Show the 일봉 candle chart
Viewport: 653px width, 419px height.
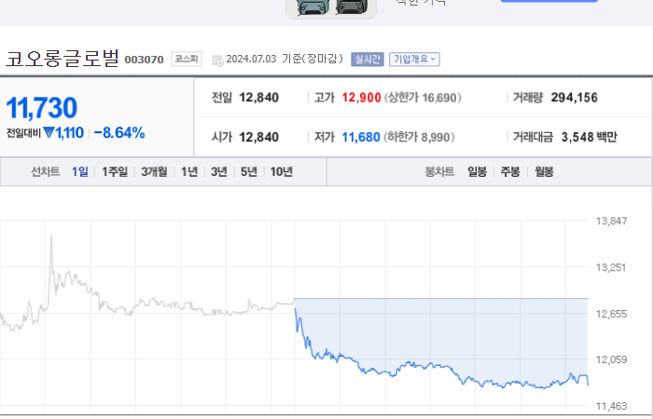point(478,171)
